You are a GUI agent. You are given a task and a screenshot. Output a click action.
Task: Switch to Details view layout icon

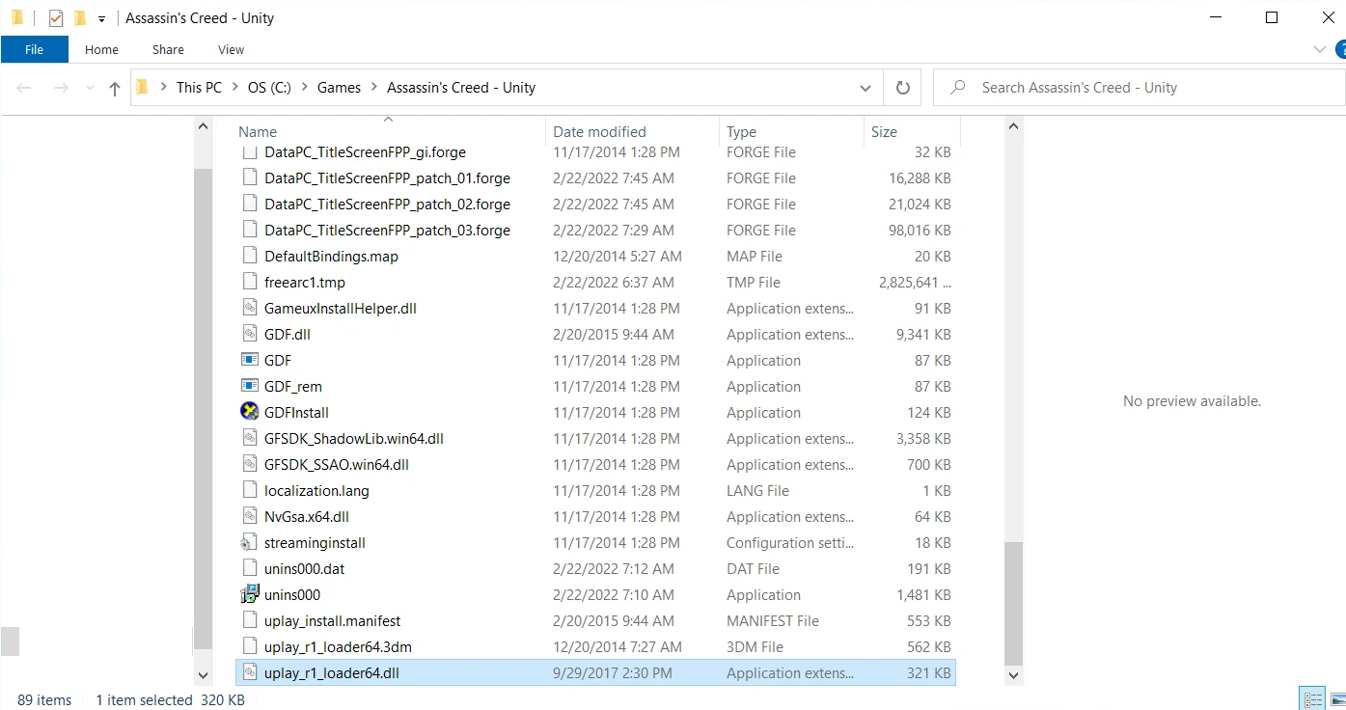pyautogui.click(x=1312, y=699)
